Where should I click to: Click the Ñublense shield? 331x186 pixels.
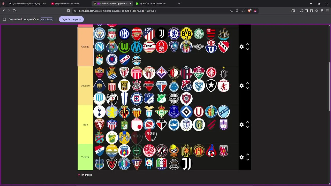(149, 86)
